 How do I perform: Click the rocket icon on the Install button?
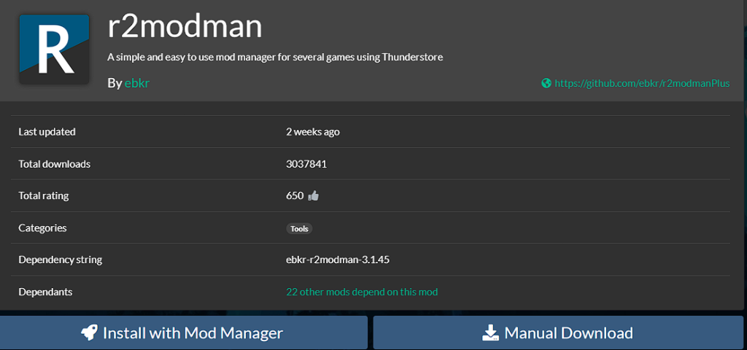point(90,333)
